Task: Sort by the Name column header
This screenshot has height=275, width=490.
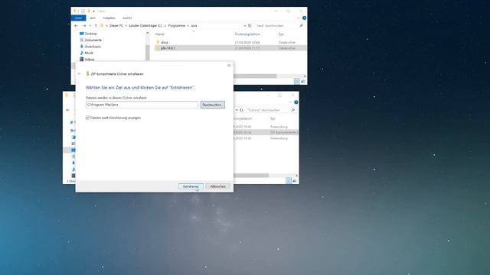Action: click(x=160, y=34)
